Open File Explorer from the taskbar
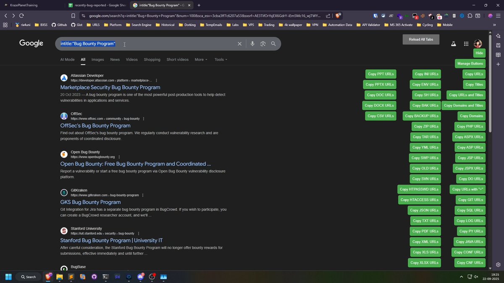 click(59, 277)
